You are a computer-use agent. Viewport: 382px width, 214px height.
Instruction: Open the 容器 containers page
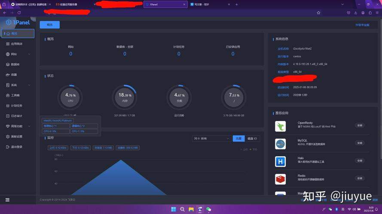coord(14,75)
